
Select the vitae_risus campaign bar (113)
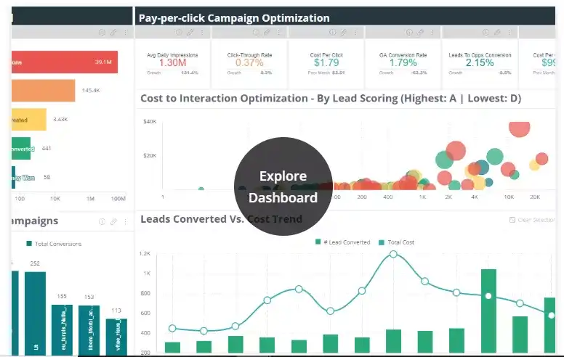click(x=116, y=337)
